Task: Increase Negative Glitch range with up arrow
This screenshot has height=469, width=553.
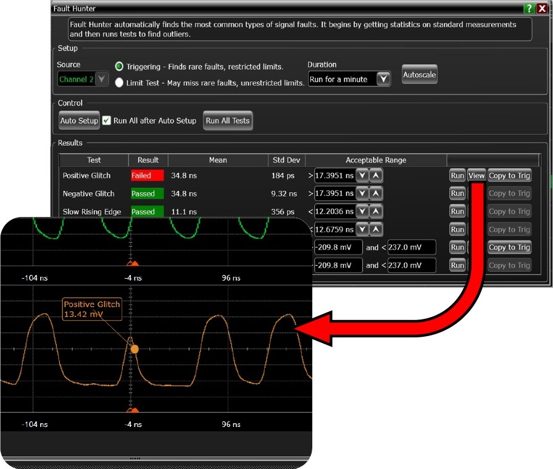Action: pos(376,193)
